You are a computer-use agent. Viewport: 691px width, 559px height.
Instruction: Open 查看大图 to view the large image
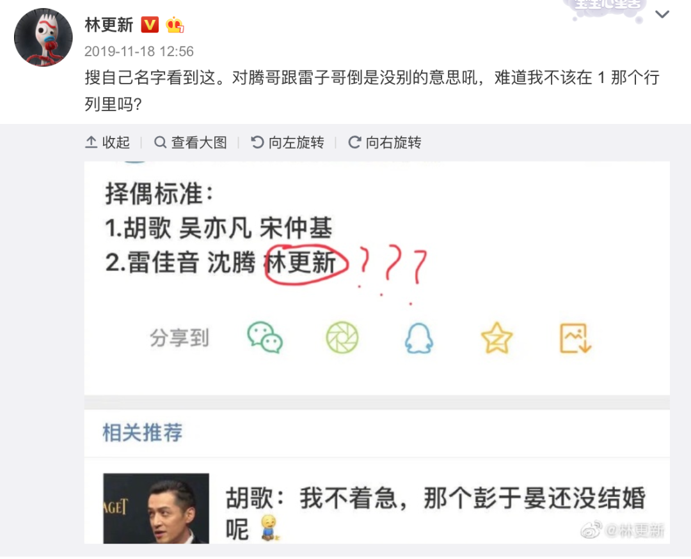click(x=191, y=142)
